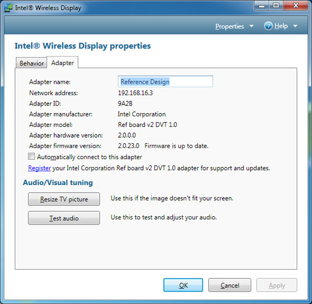Click the 'Adapter name:' label

click(x=50, y=82)
